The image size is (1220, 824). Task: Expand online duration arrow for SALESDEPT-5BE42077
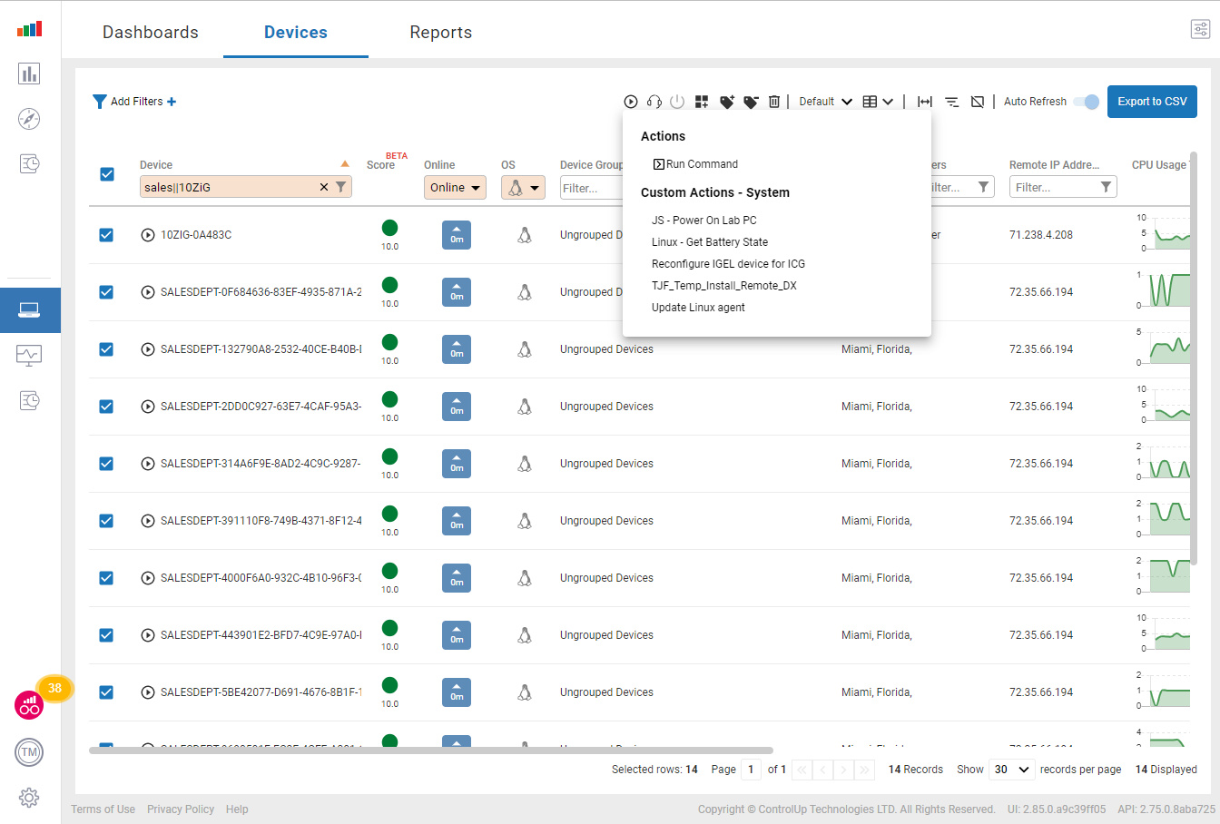[457, 692]
